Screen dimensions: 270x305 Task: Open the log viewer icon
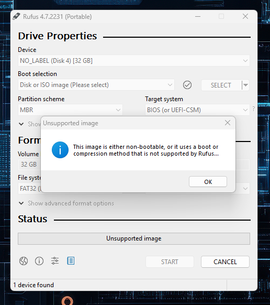tap(71, 261)
